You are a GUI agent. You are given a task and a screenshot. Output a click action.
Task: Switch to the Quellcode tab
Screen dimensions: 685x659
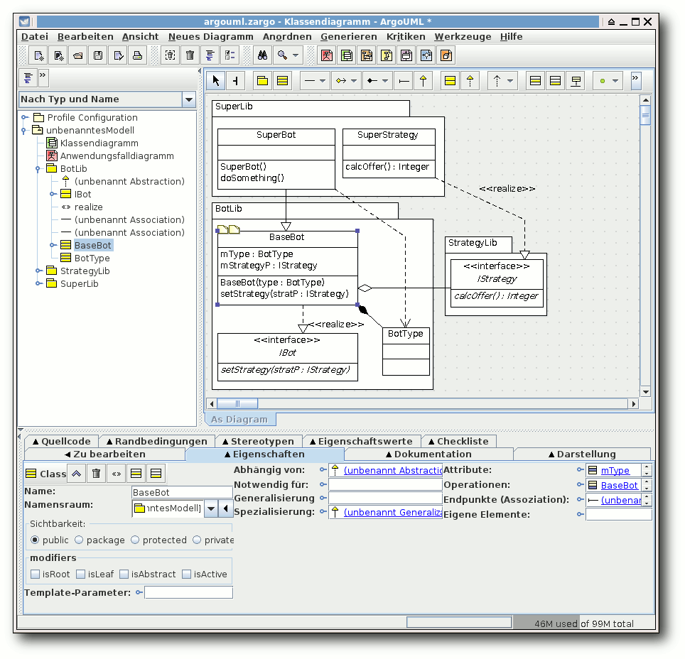62,442
